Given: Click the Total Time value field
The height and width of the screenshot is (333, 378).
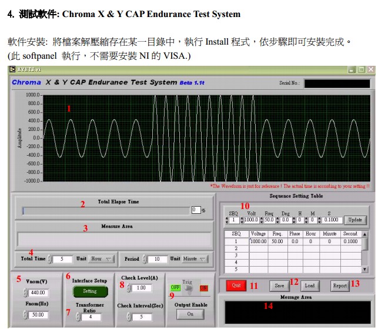Looking at the screenshot, I should pyautogui.click(x=62, y=259).
